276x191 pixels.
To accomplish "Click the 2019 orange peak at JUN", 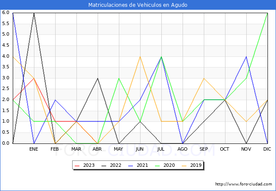I will (x=140, y=56).
